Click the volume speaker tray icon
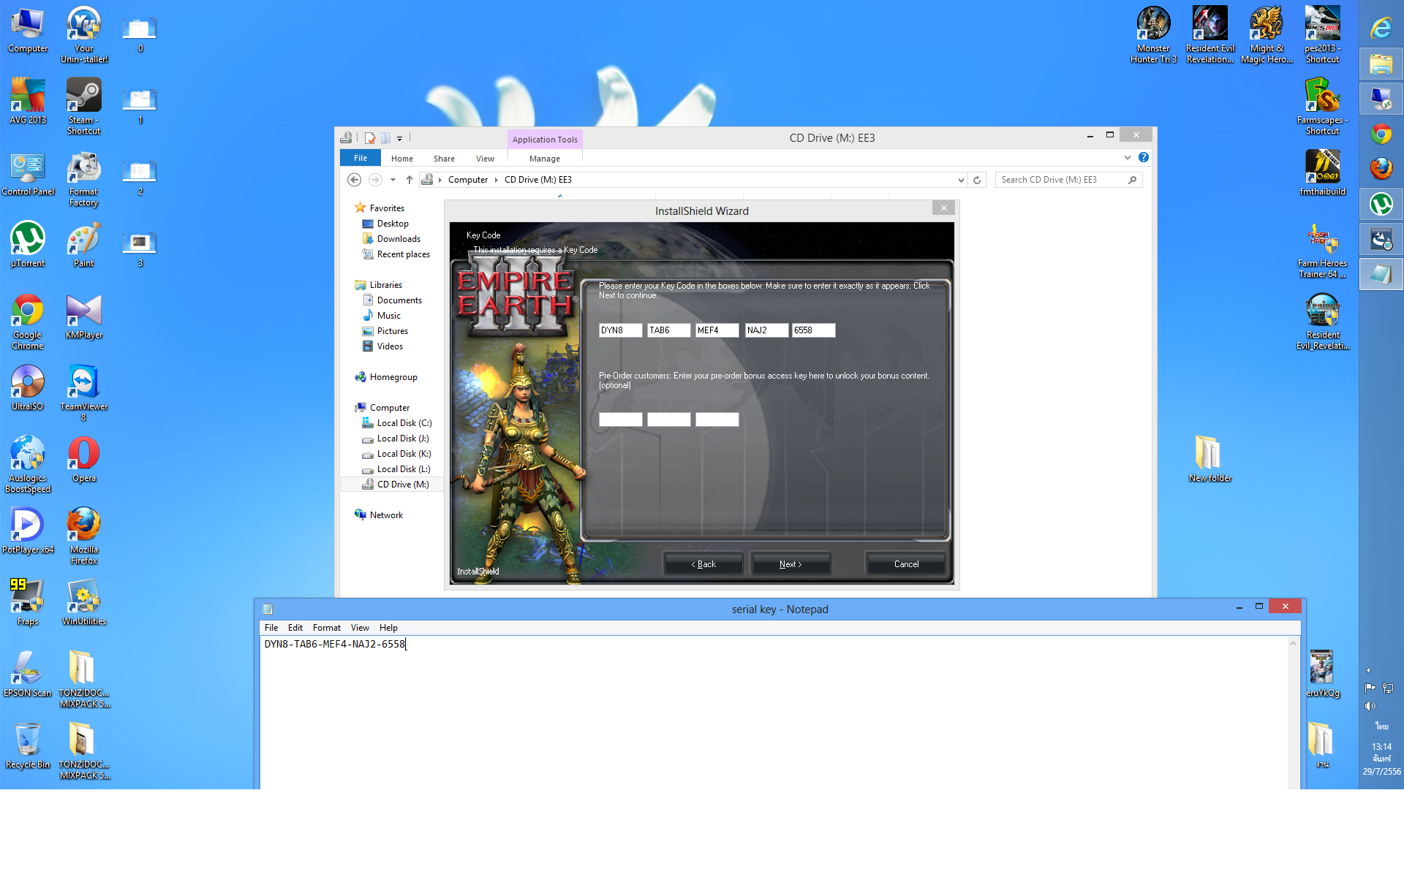 click(x=1370, y=706)
